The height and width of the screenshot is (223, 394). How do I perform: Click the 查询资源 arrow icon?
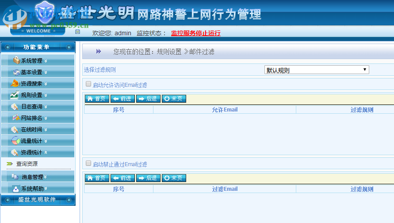pyautogui.click(x=9, y=164)
